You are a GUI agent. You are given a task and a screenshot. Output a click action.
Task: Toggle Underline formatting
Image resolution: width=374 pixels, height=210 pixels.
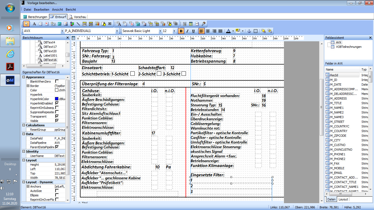pyautogui.click(x=193, y=31)
